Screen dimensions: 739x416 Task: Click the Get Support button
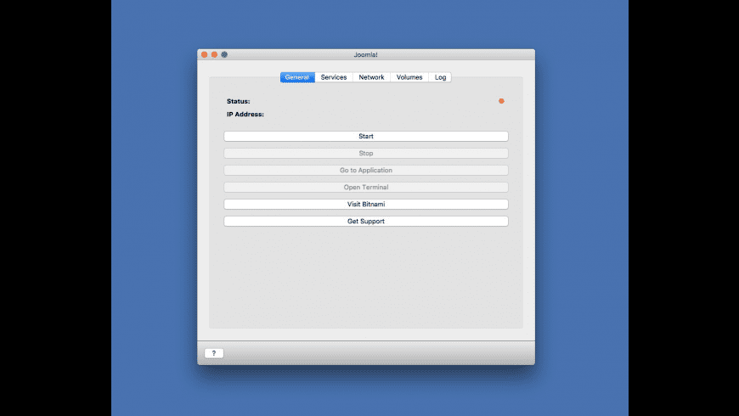coord(366,221)
